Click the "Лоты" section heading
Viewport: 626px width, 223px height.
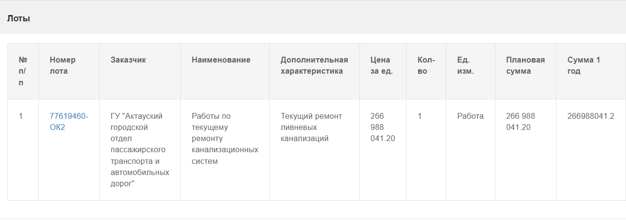click(18, 19)
